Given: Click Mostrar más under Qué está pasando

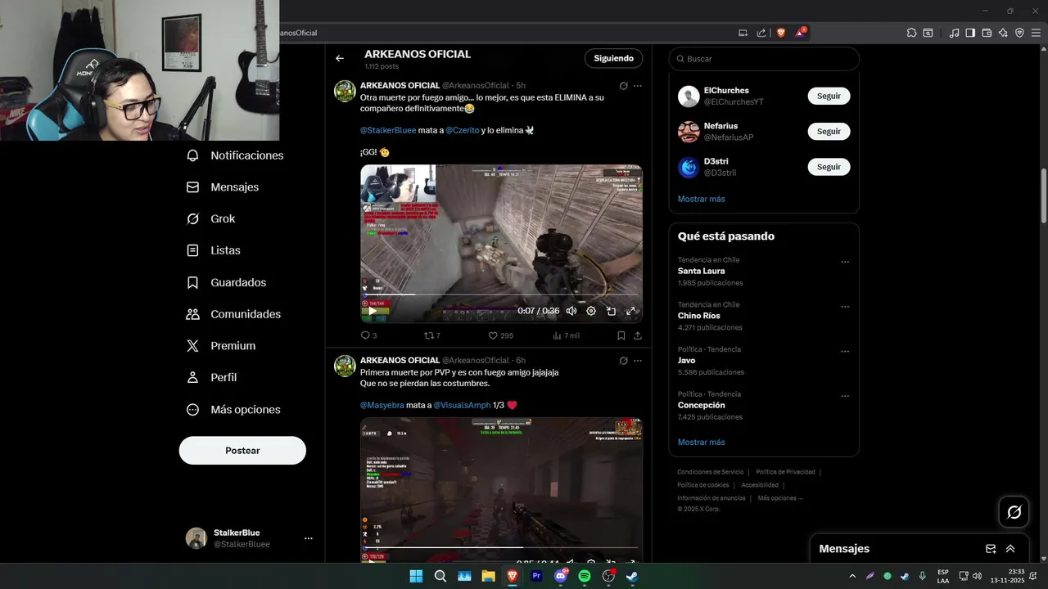Looking at the screenshot, I should click(701, 443).
